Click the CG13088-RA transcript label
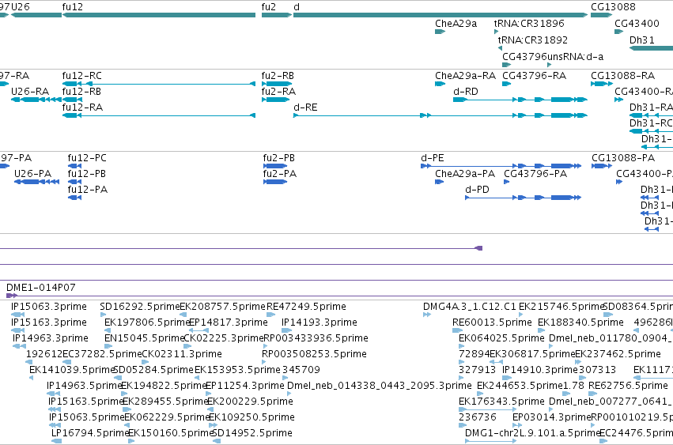The image size is (673, 445). pyautogui.click(x=623, y=76)
